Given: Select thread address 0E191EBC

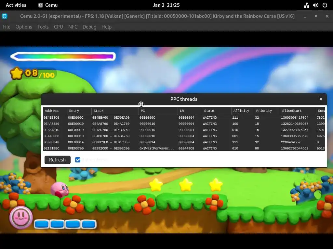Looking at the screenshot, I should tap(51, 148).
